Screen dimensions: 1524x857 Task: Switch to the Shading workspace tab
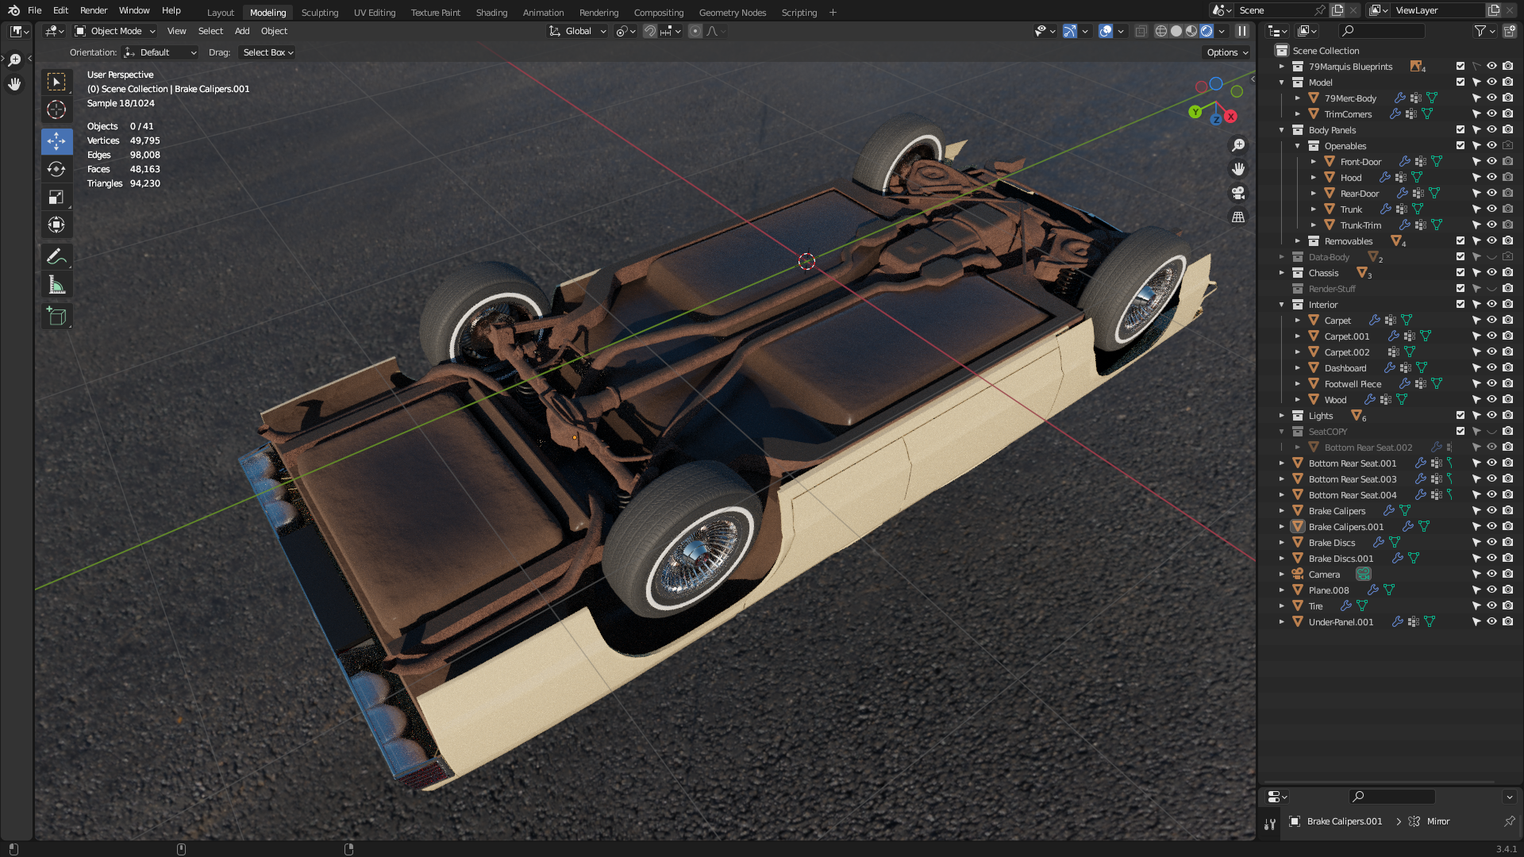click(x=491, y=13)
